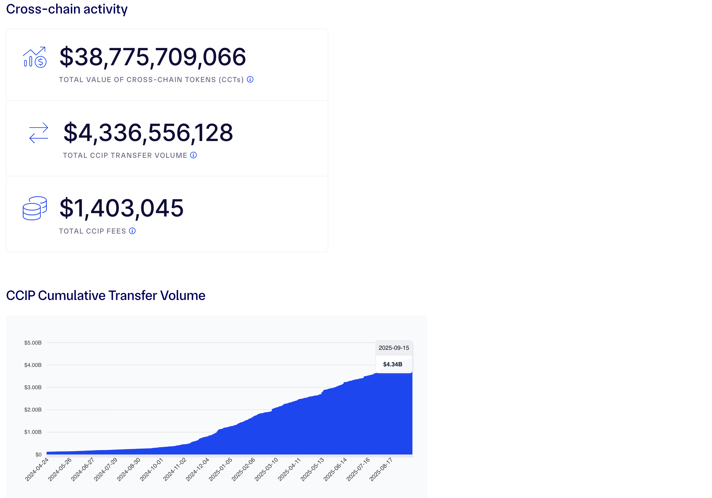
Task: Click the $1.00B y-axis label
Action: pos(33,432)
